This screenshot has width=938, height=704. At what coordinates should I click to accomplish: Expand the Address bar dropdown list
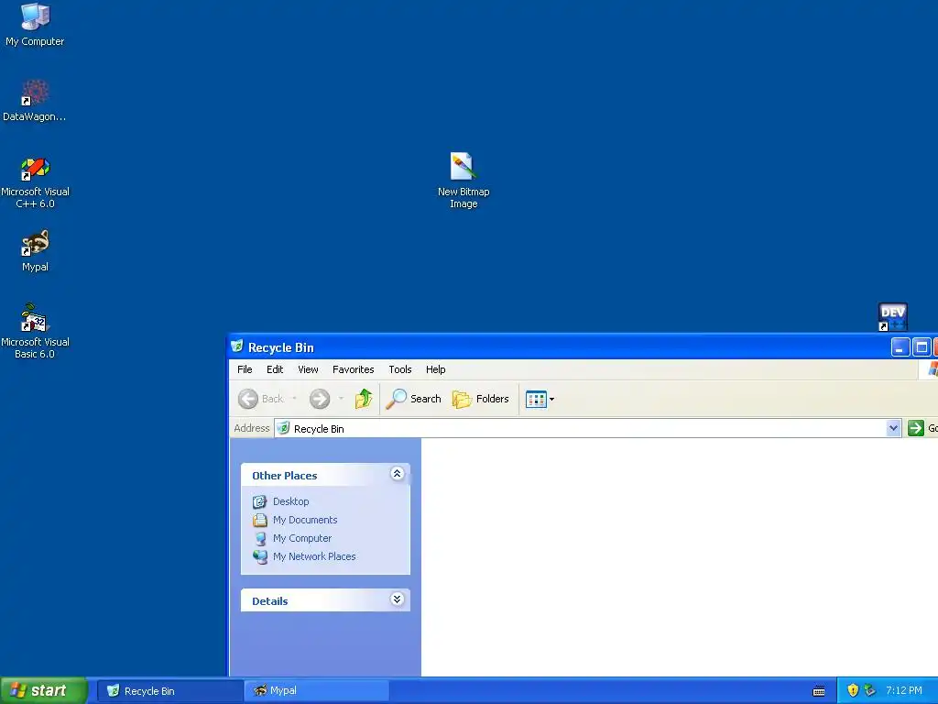(x=893, y=428)
